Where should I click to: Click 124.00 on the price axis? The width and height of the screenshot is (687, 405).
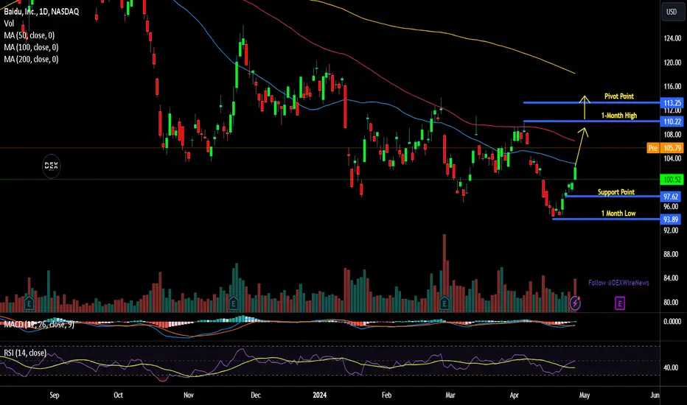pos(672,38)
